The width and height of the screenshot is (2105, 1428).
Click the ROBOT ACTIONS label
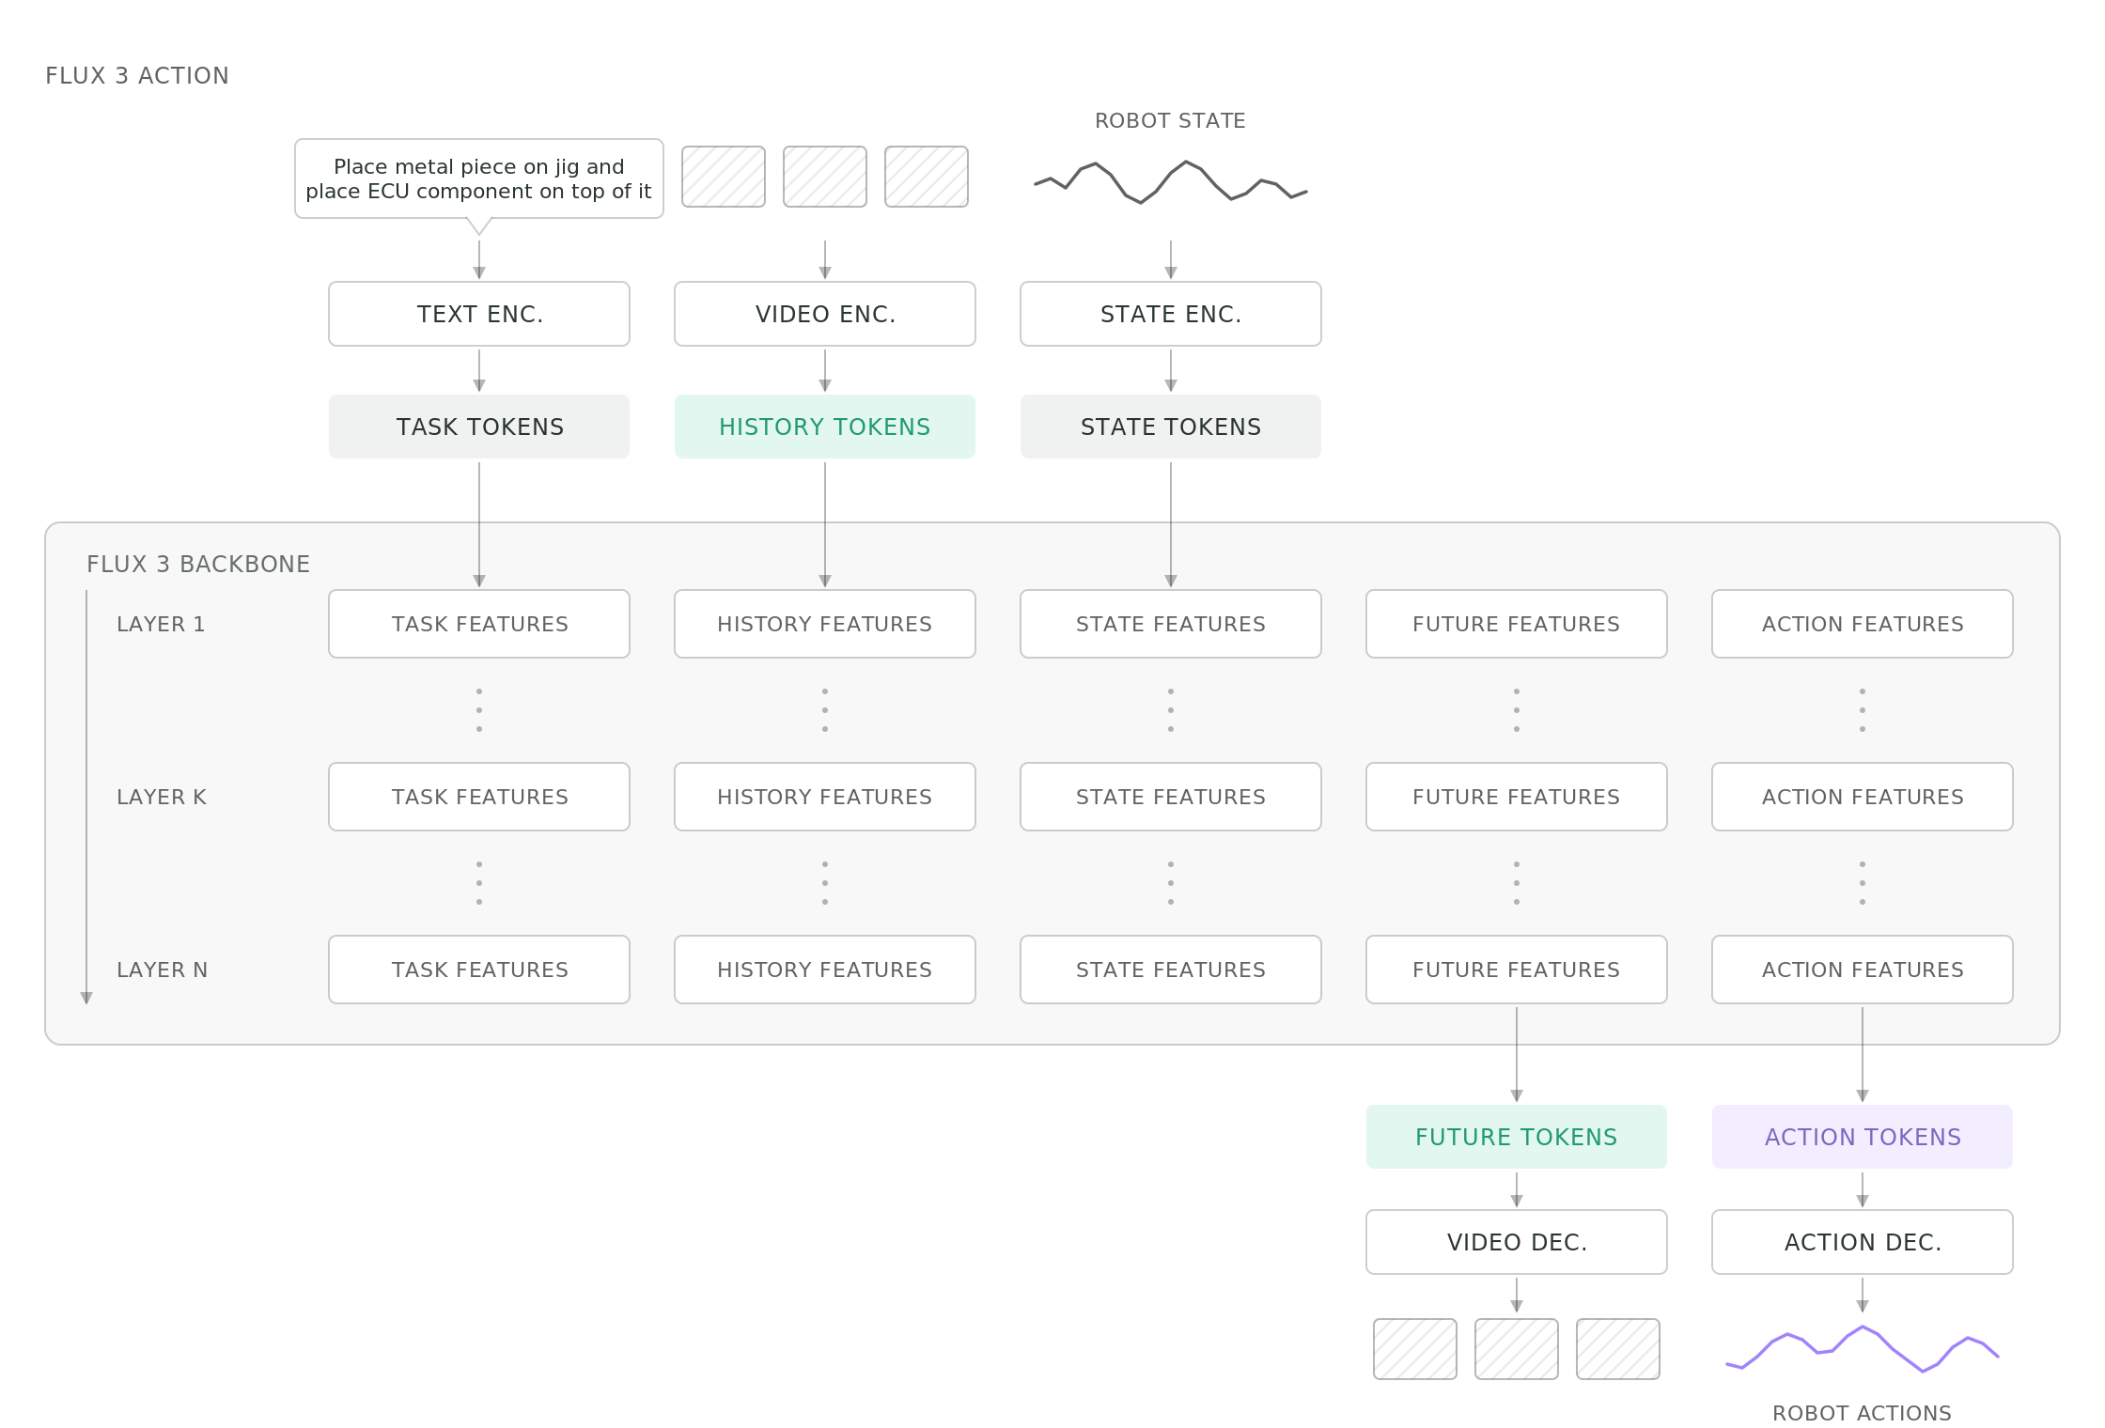1862,1414
